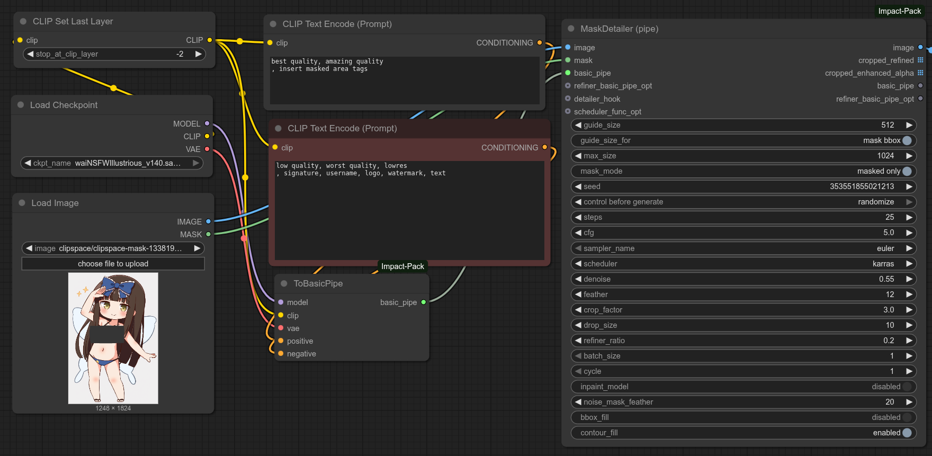The width and height of the screenshot is (932, 456).
Task: Disable the contour_fill toggle
Action: point(907,433)
